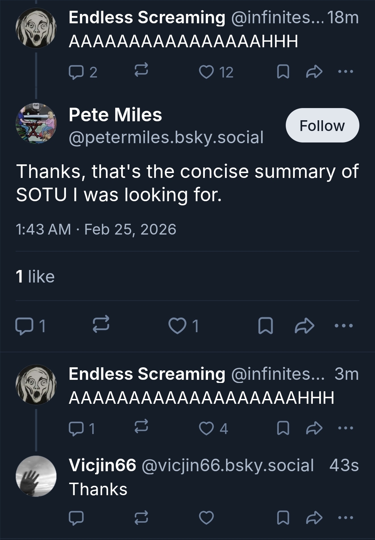Follow Pete Miles

pyautogui.click(x=322, y=125)
